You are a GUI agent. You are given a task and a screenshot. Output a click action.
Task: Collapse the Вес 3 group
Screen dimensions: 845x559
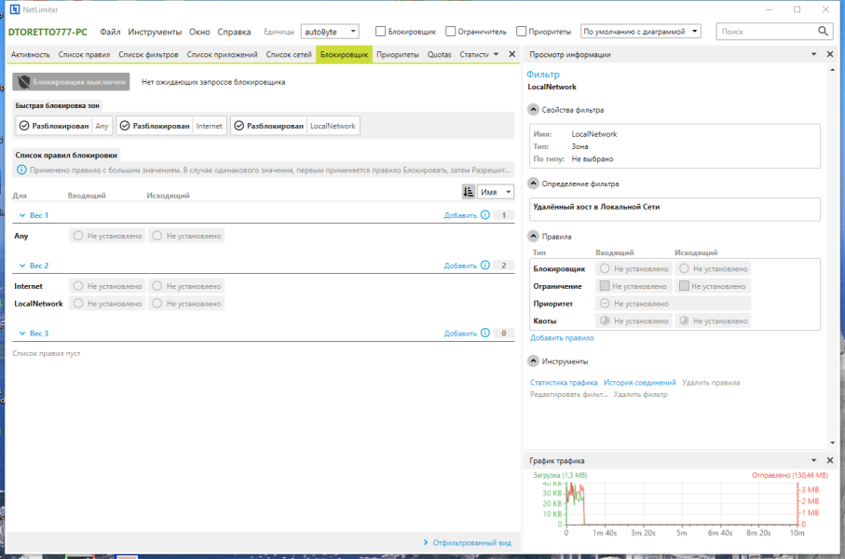pyautogui.click(x=22, y=334)
